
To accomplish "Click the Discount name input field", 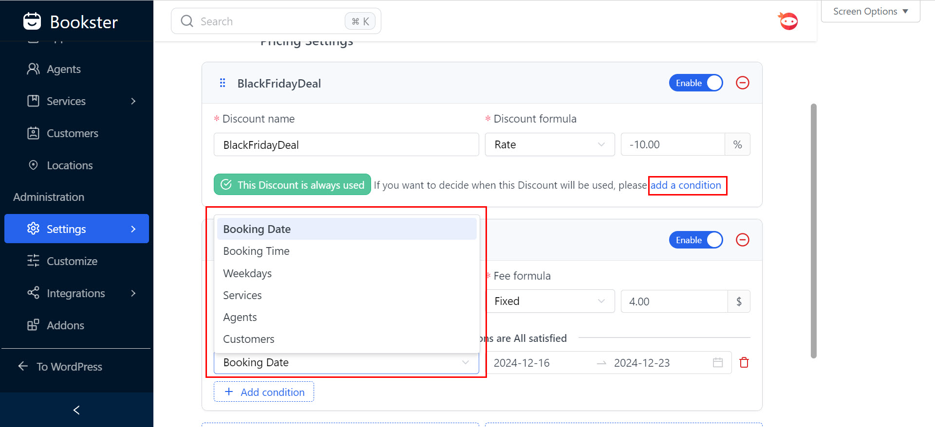I will click(x=346, y=145).
